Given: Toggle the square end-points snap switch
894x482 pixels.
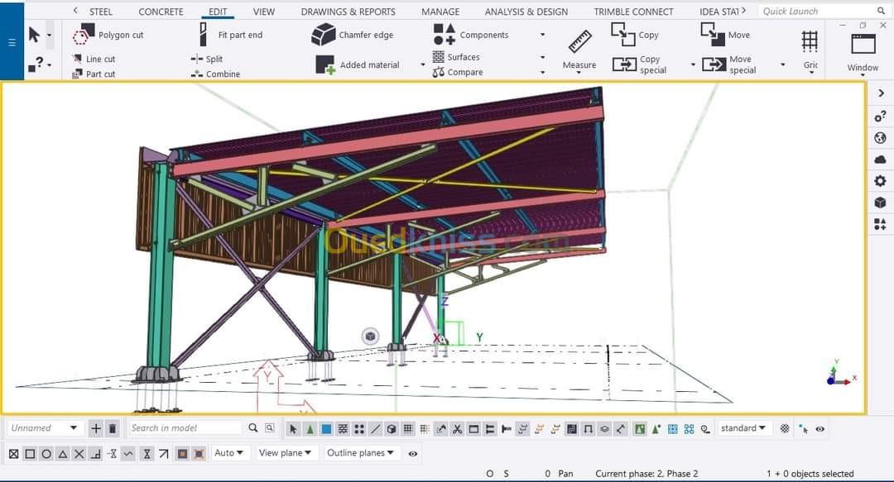Looking at the screenshot, I should tap(31, 454).
